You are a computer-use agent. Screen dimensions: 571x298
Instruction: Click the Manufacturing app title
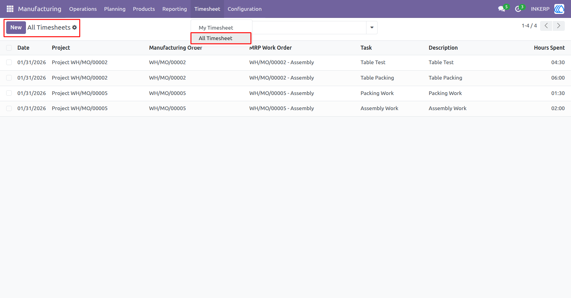click(x=40, y=9)
